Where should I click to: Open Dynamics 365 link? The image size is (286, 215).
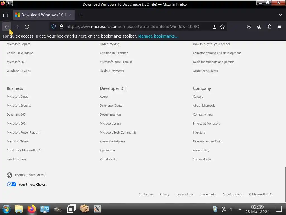pyautogui.click(x=16, y=114)
